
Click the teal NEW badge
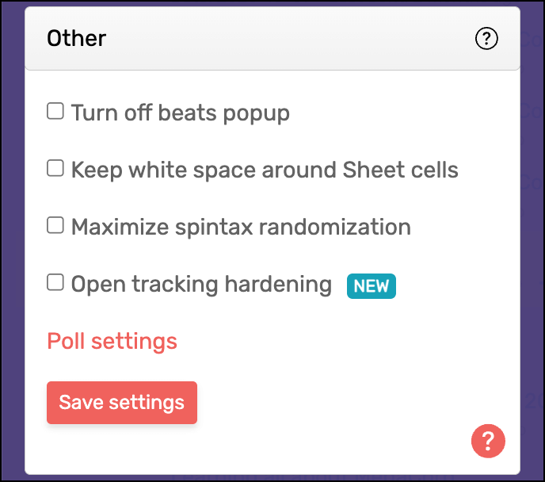[x=371, y=285]
